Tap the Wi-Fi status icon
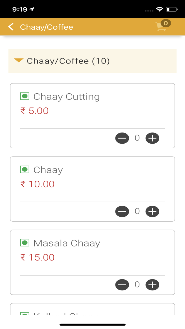The height and width of the screenshot is (329, 185). coord(159,10)
